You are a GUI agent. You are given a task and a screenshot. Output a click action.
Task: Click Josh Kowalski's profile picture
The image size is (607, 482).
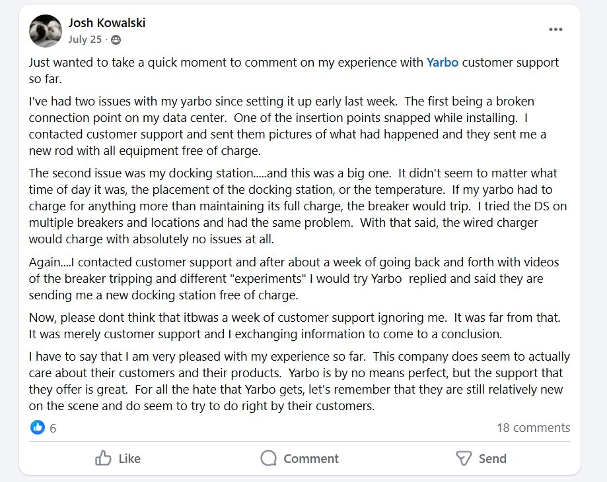(x=46, y=31)
